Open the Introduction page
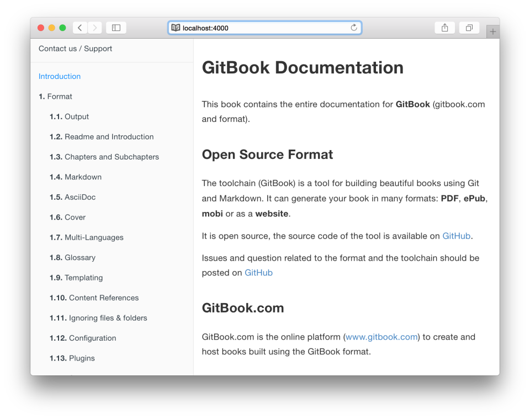Image resolution: width=530 pixels, height=419 pixels. pyautogui.click(x=59, y=76)
